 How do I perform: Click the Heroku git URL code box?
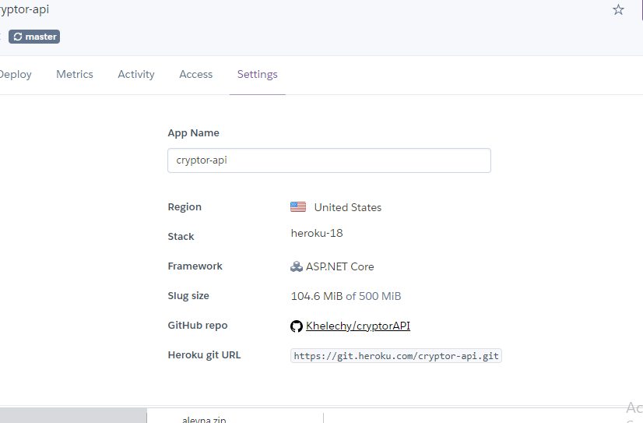(x=396, y=356)
